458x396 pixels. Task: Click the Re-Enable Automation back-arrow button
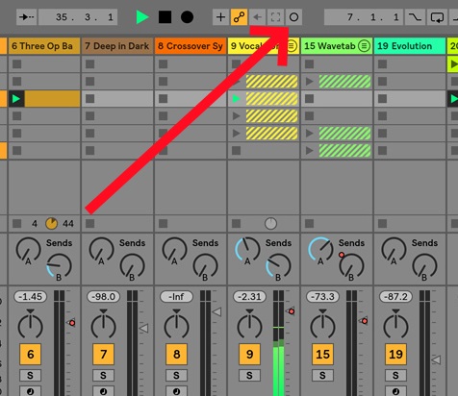pos(257,17)
